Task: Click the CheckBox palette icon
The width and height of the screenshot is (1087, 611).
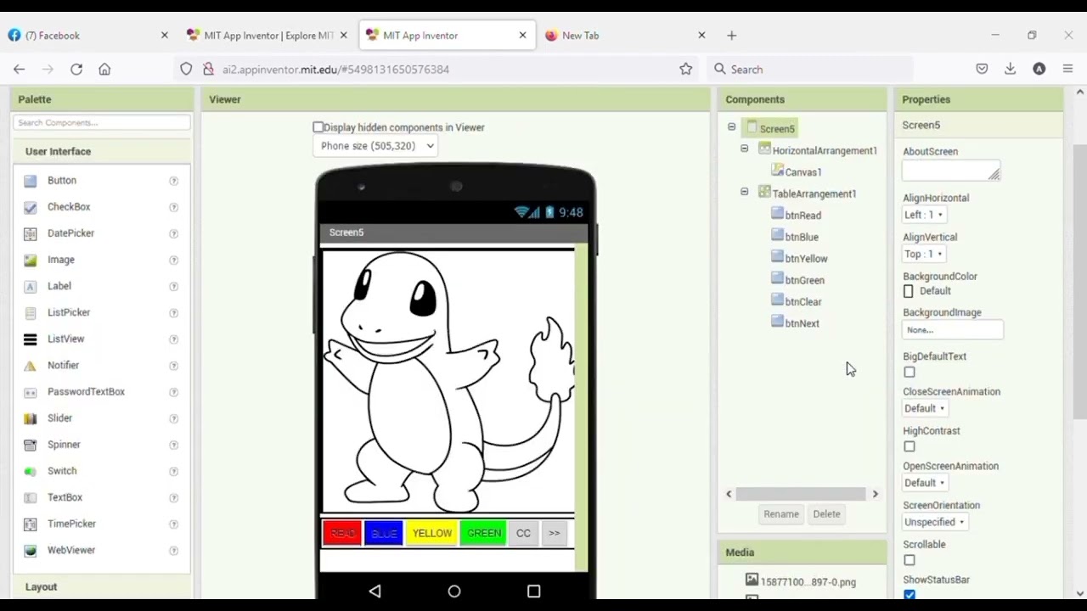Action: 31,207
